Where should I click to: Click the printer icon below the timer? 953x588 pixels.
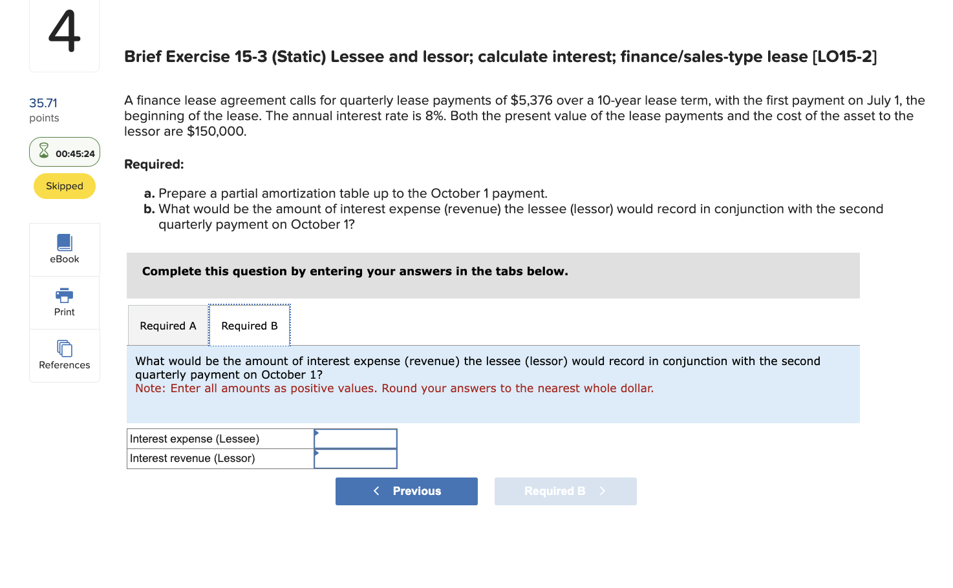(64, 296)
